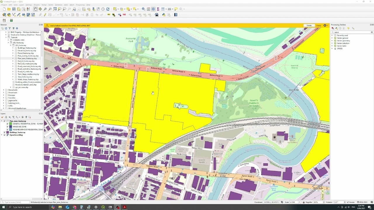The height and width of the screenshot is (210, 374).
Task: Open the Scale dropdown
Action: (299, 202)
